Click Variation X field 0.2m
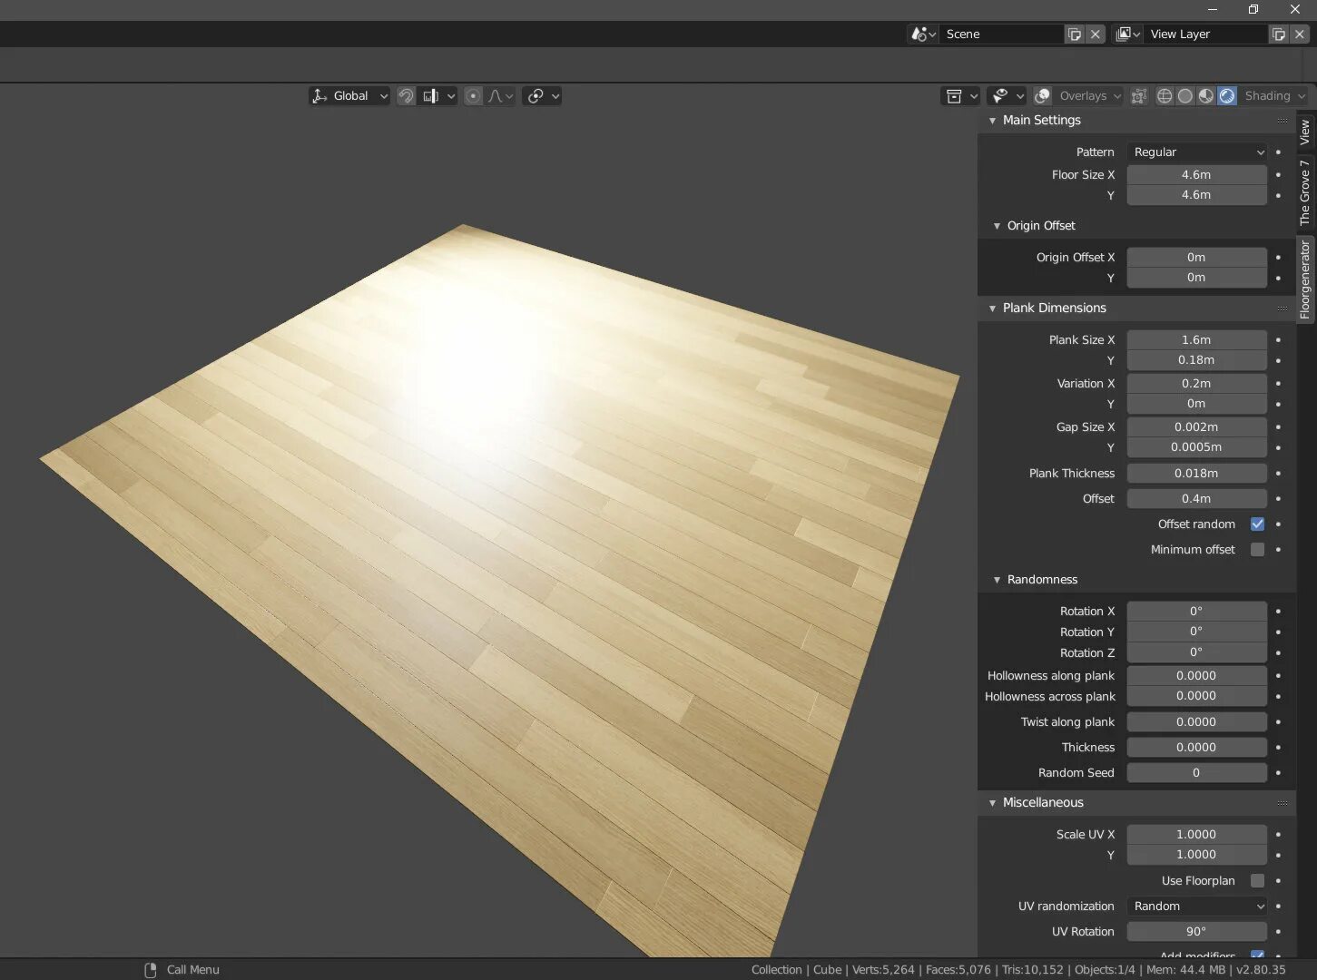The image size is (1317, 980). [x=1196, y=383]
